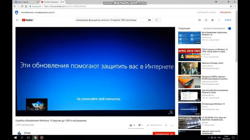Open Три Способа Восстановление Рабочего Стола title

coord(215,91)
